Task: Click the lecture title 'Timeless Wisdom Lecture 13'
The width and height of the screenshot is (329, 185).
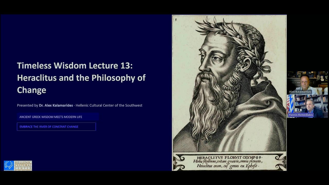Action: coord(75,66)
